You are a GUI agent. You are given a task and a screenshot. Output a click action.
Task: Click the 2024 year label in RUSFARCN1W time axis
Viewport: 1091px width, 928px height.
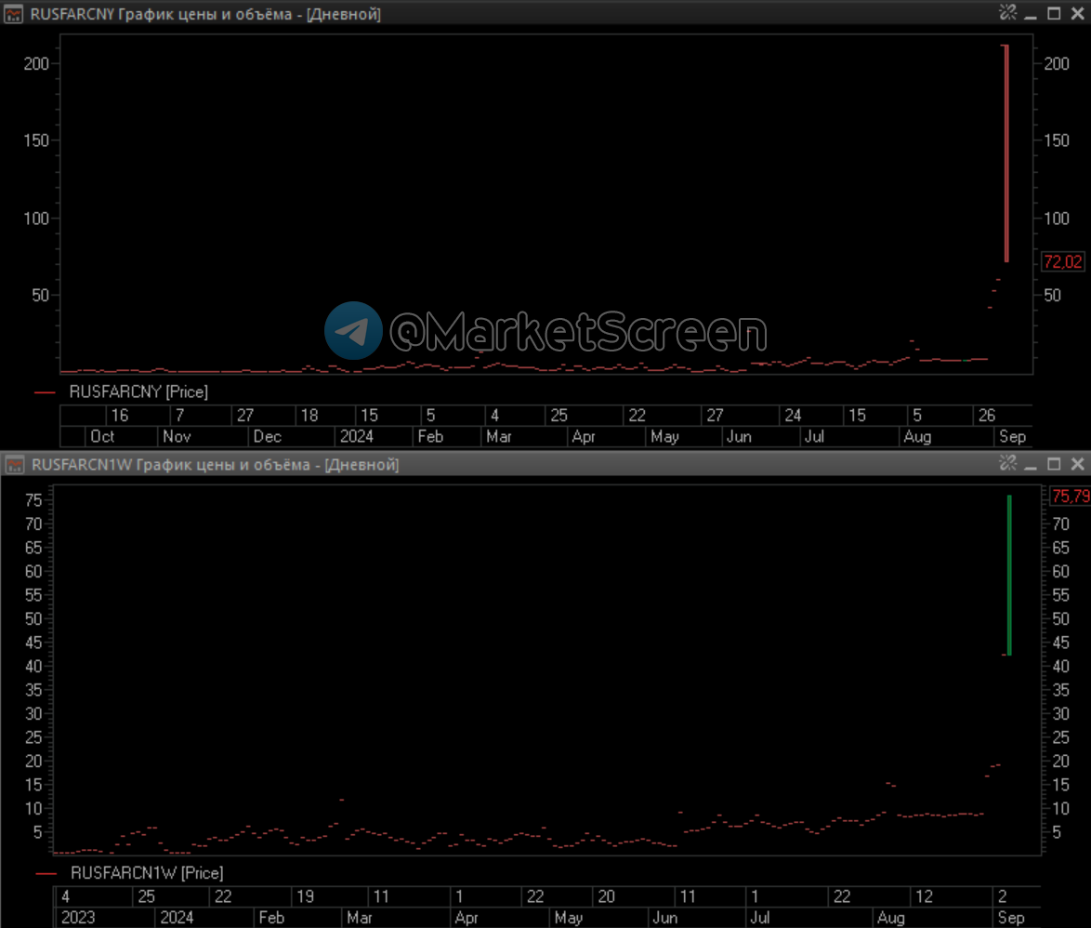(177, 918)
